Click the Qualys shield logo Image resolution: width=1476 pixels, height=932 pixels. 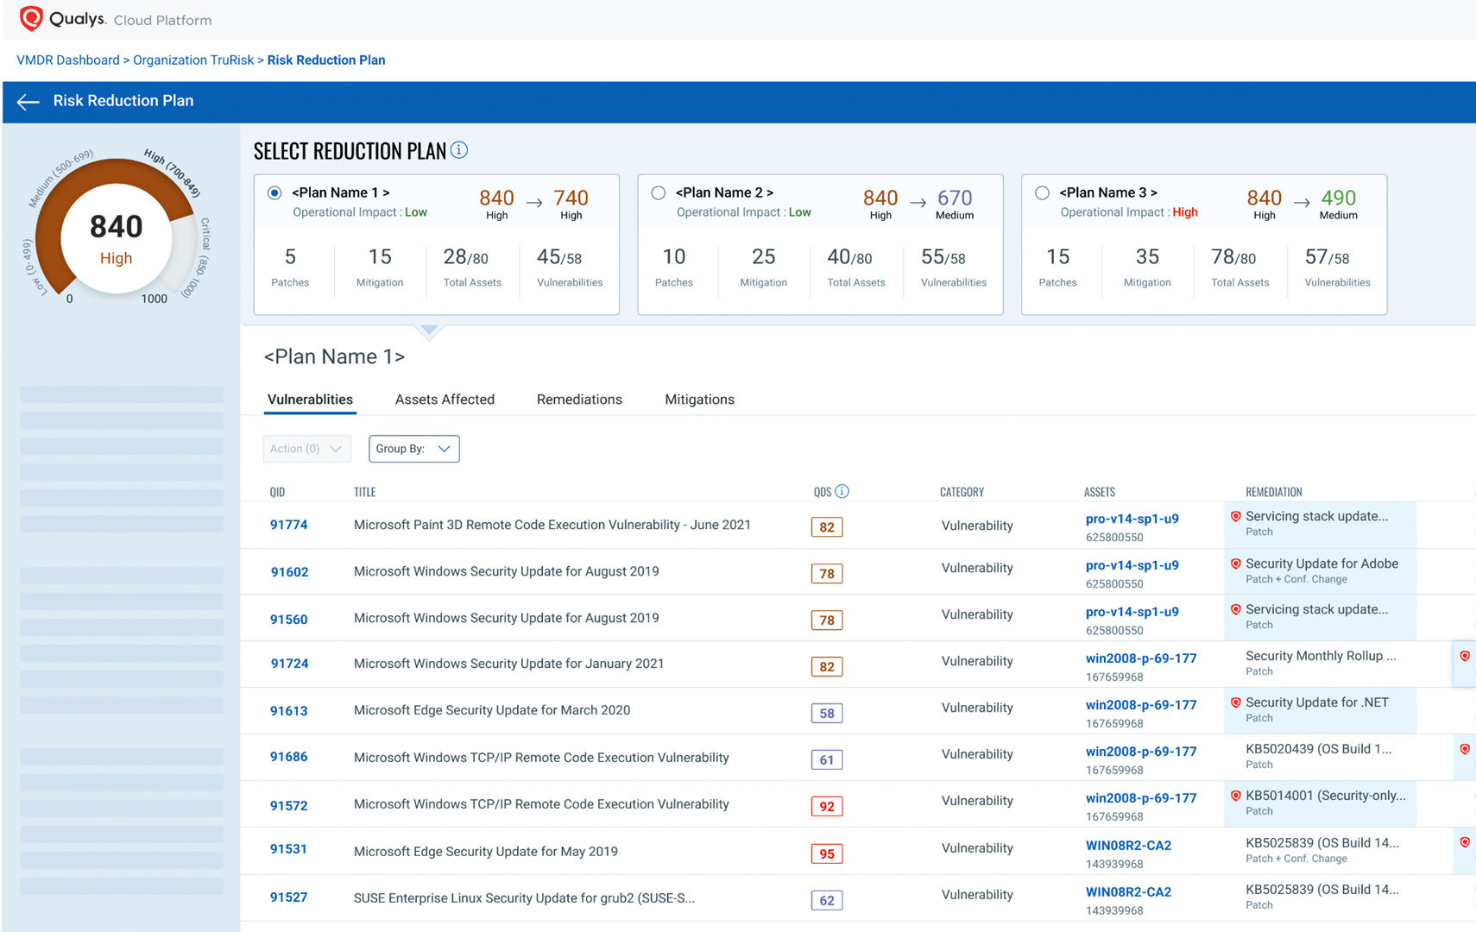tap(31, 18)
